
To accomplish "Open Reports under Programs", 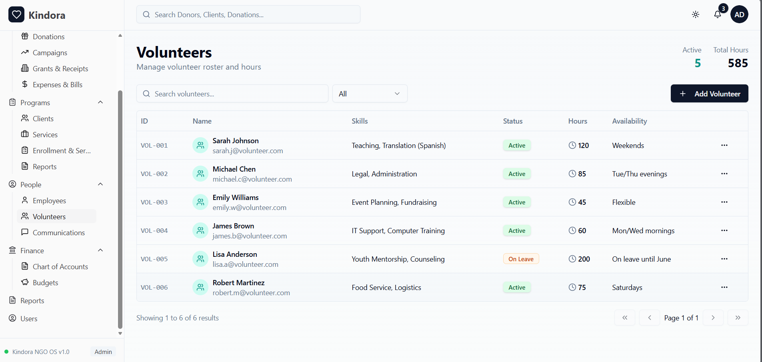I will pos(44,167).
